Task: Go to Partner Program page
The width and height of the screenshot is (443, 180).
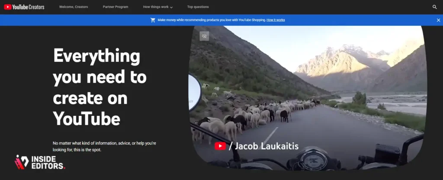Action: (115, 7)
